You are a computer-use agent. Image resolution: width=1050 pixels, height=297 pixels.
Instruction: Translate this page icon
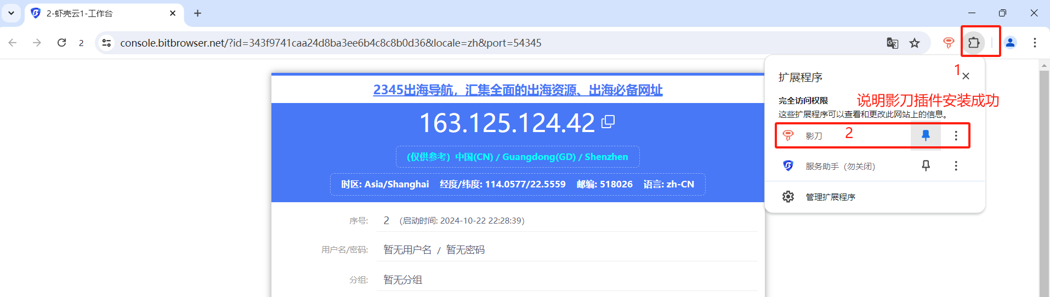point(893,43)
